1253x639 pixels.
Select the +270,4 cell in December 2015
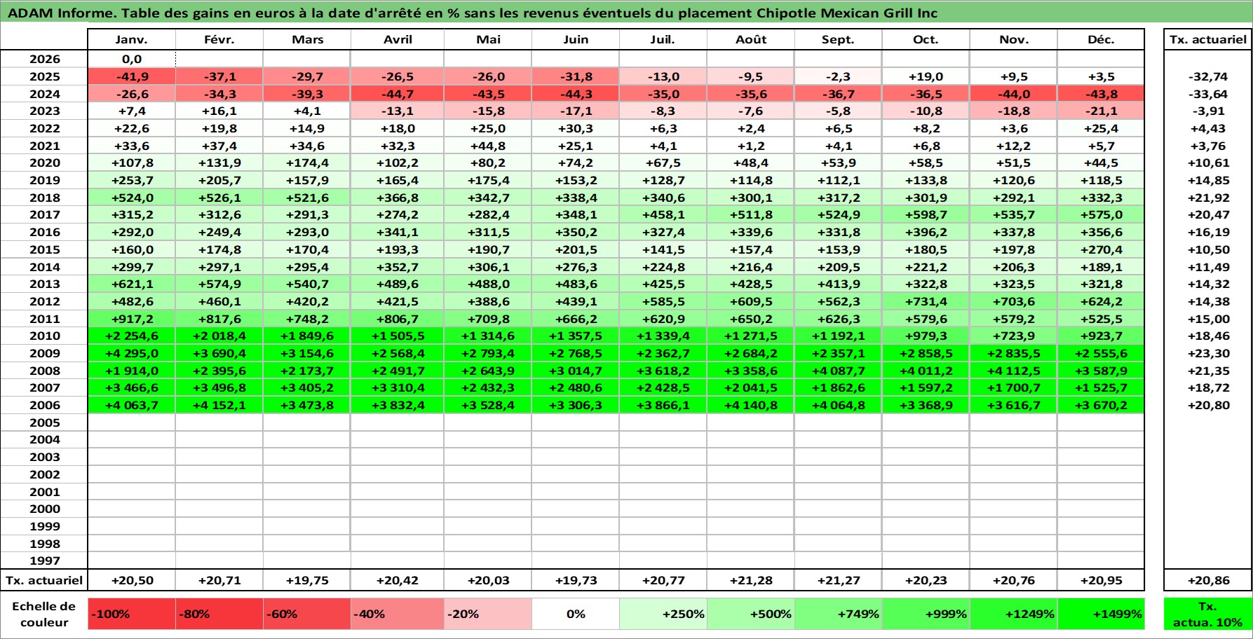(x=1101, y=249)
